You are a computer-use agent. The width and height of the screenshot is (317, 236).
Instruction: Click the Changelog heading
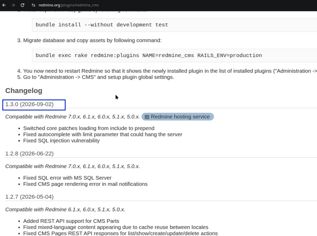pos(24,90)
